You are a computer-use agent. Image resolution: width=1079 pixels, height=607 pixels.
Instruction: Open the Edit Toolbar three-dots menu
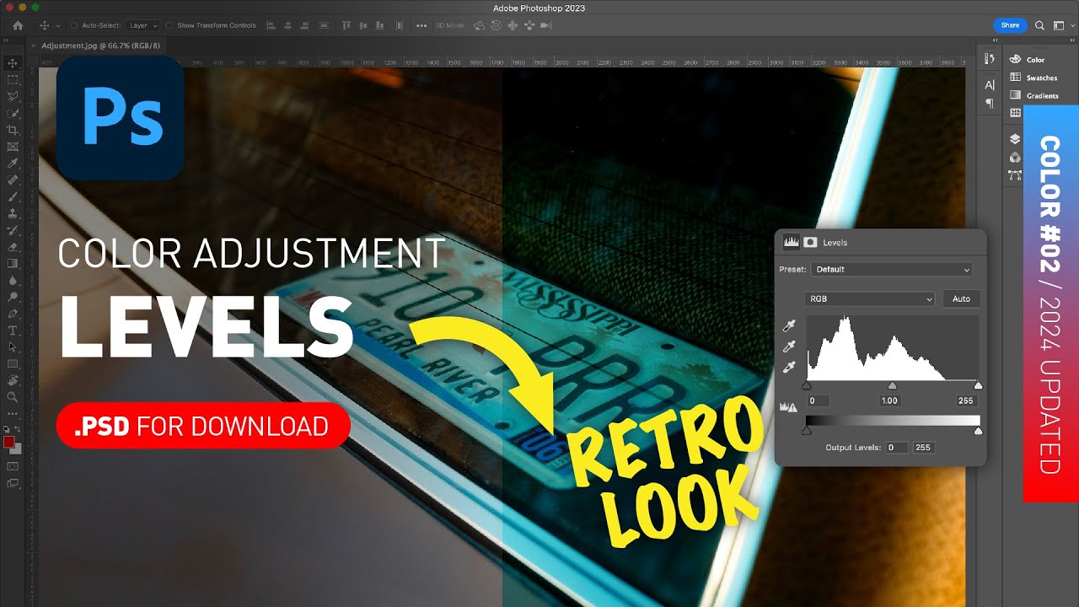pyautogui.click(x=13, y=412)
